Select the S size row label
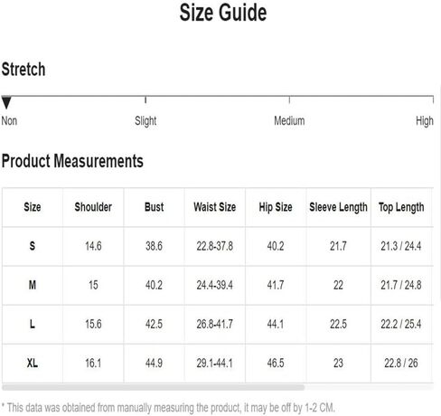 pos(33,246)
